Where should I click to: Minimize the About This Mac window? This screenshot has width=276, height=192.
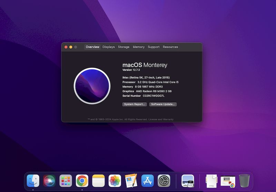pyautogui.click(x=71, y=47)
